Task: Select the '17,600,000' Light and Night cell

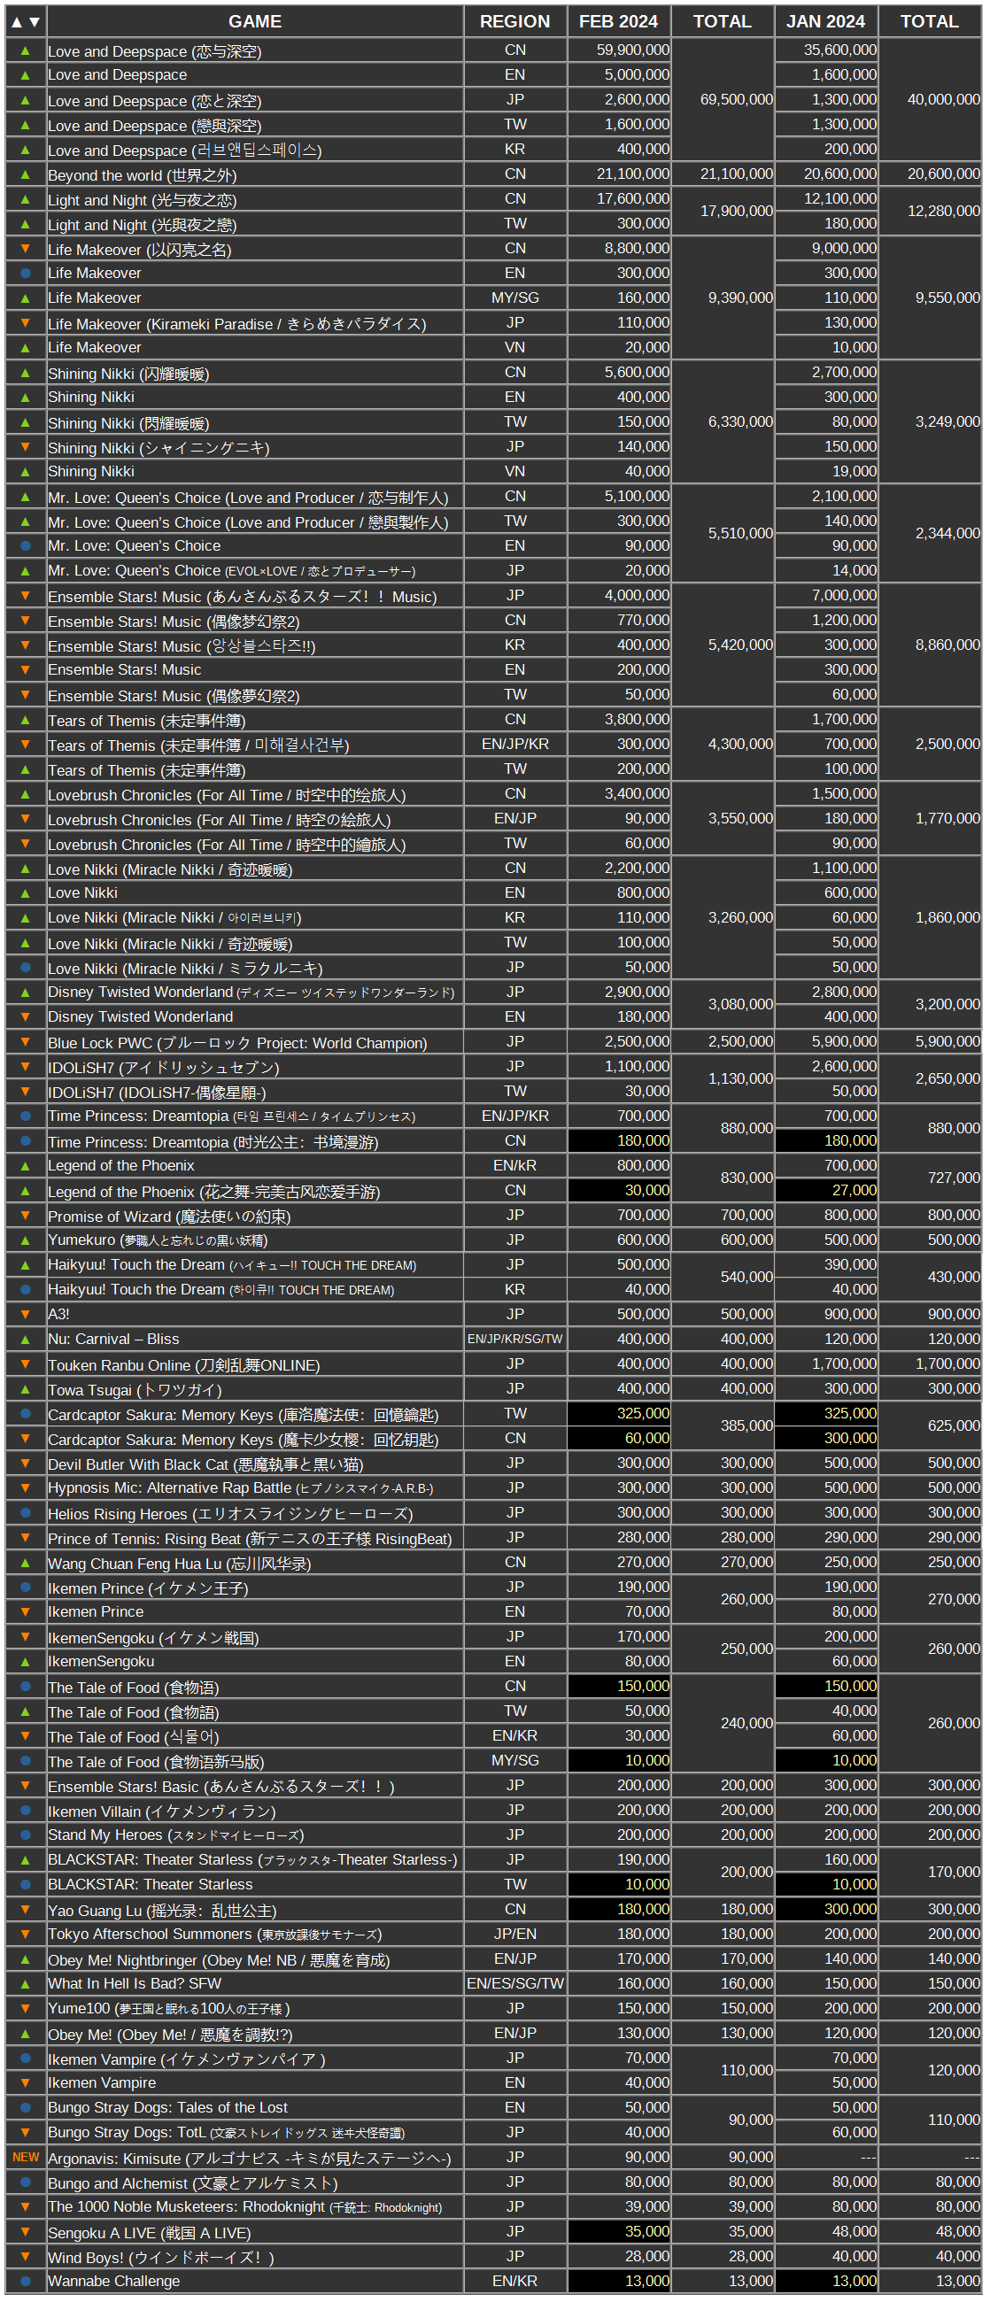Action: [618, 198]
